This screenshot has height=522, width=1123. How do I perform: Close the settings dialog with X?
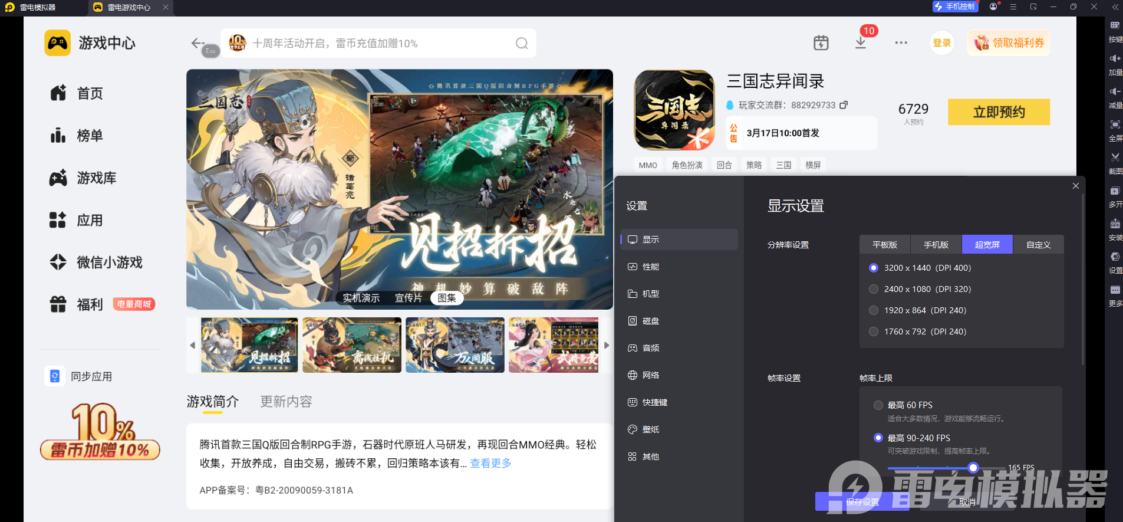click(1076, 186)
